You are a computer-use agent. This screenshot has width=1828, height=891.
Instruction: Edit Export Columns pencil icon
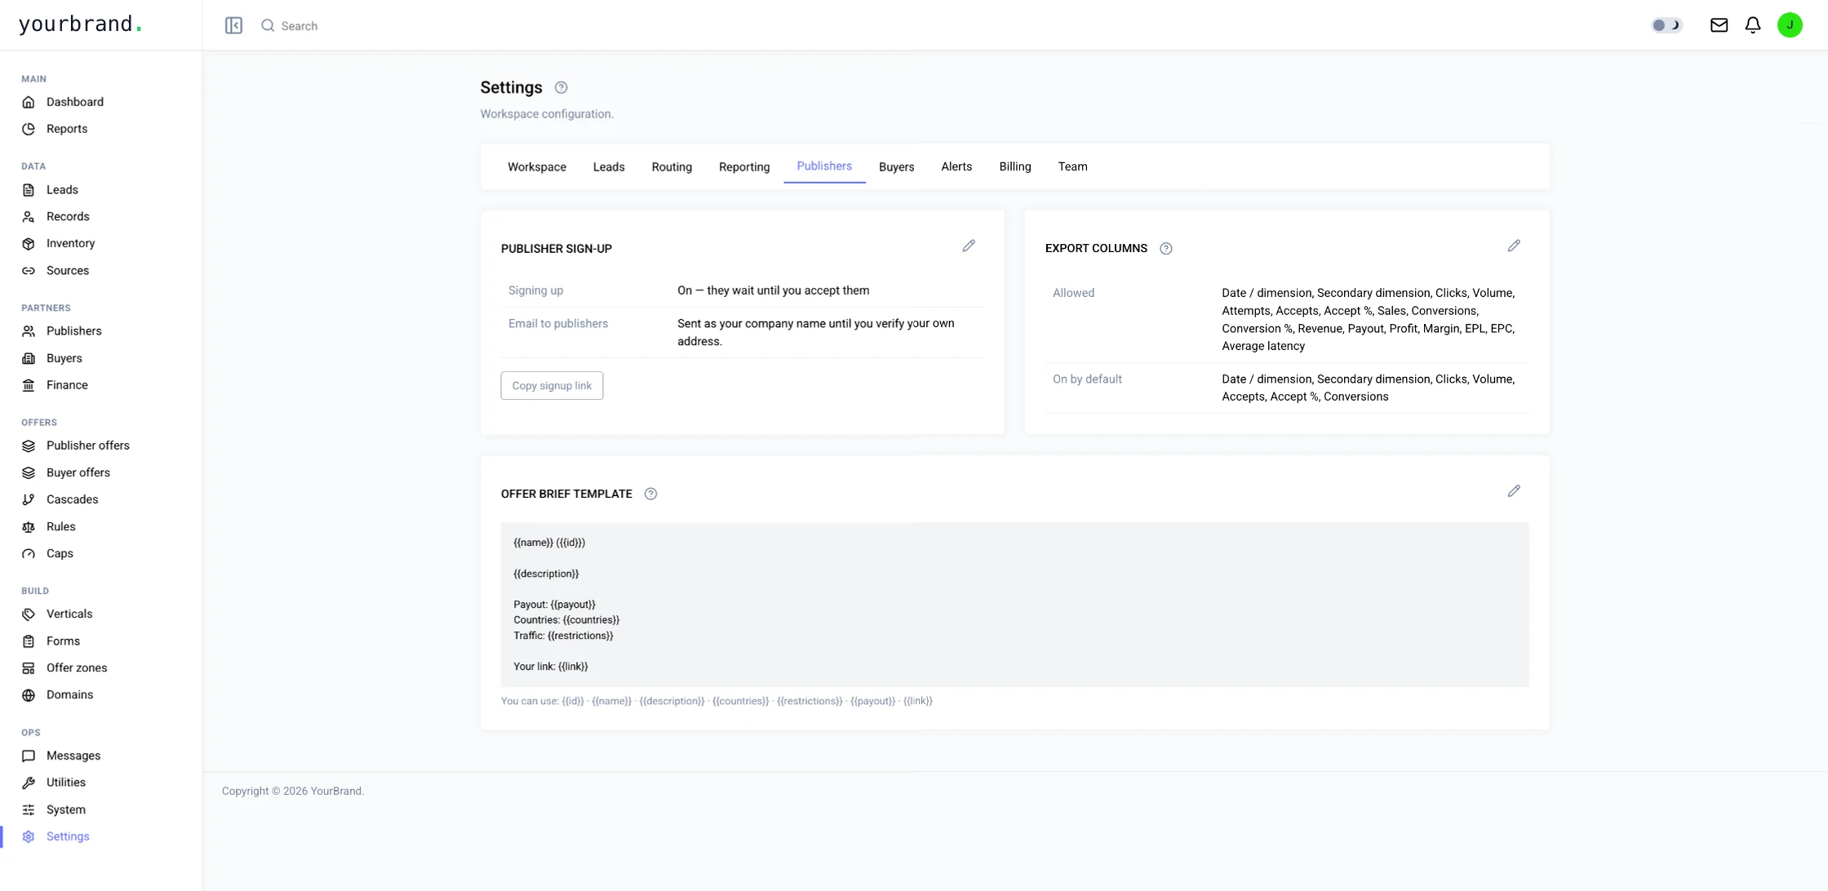point(1514,246)
